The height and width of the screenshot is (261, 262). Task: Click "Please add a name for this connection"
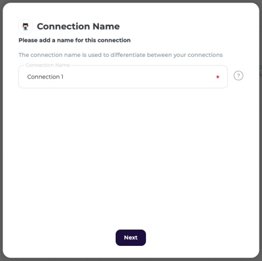pyautogui.click(x=75, y=41)
